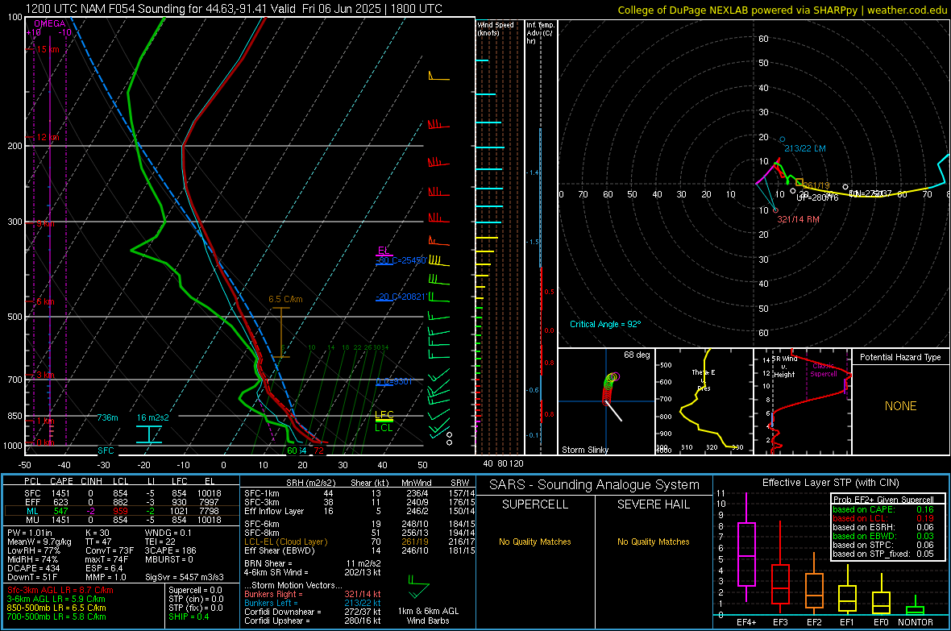Viewport: 951px width, 631px height.
Task: Click the -30 C=25450' level label
Action: (401, 260)
